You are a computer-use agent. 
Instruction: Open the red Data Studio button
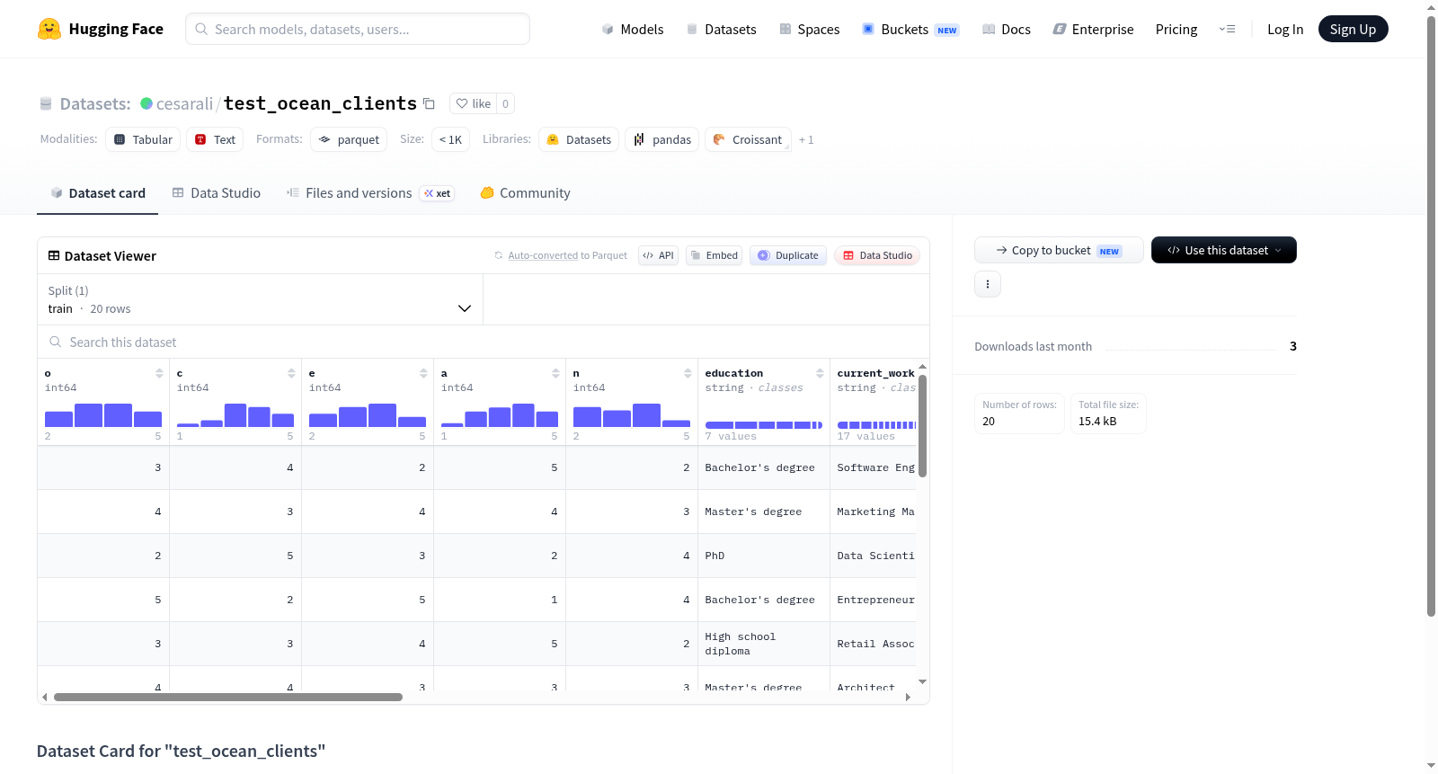[x=877, y=255]
